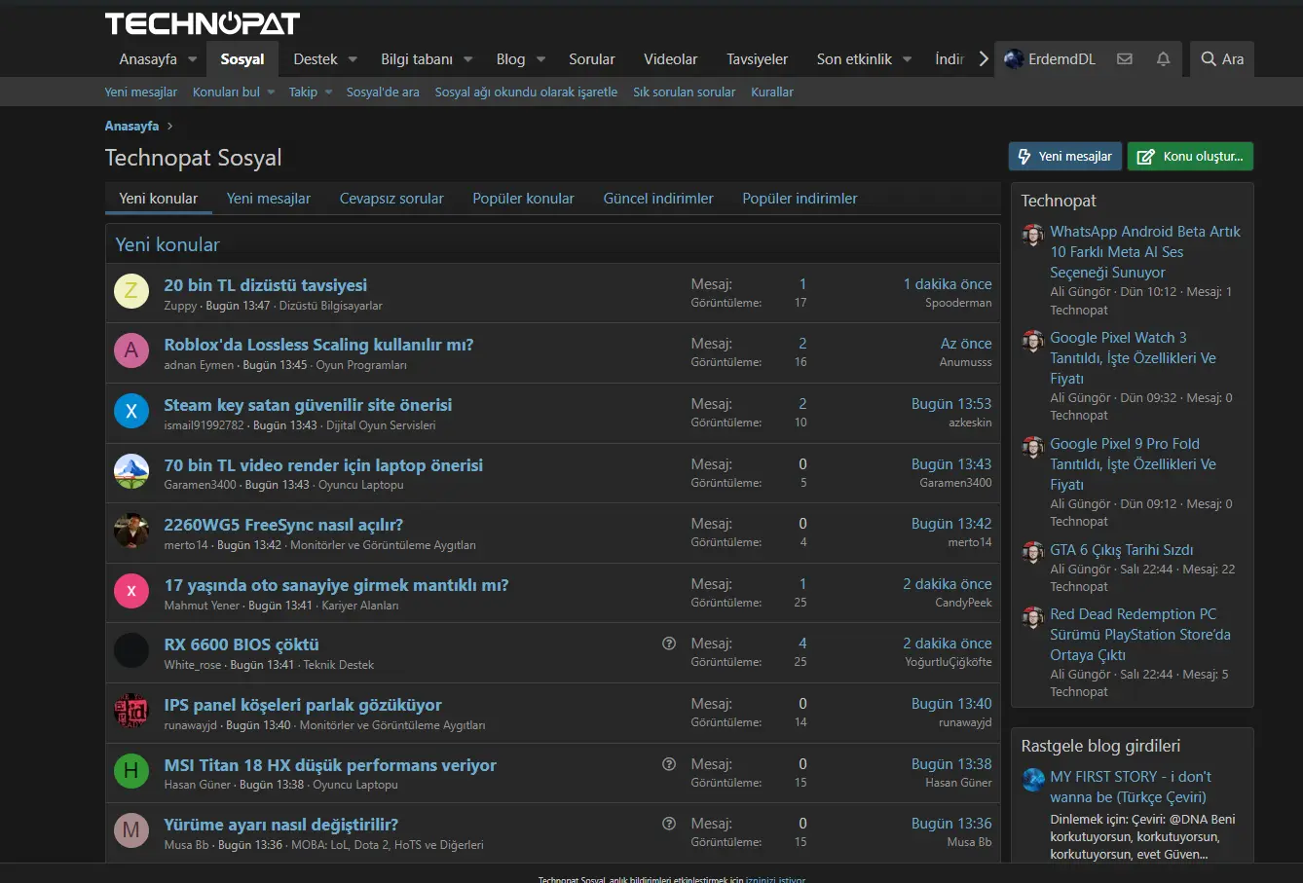Image resolution: width=1303 pixels, height=883 pixels.
Task: Open thread Roblox'da Lossless Scaling kullanılır mı?
Action: tap(318, 345)
